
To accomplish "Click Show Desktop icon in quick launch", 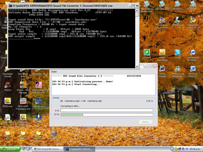I will (x=28, y=149).
